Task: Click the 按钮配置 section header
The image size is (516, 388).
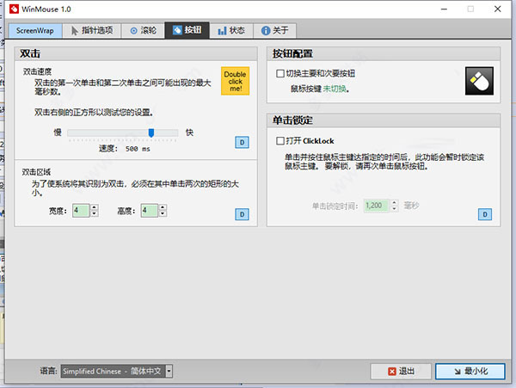Action: pyautogui.click(x=384, y=53)
